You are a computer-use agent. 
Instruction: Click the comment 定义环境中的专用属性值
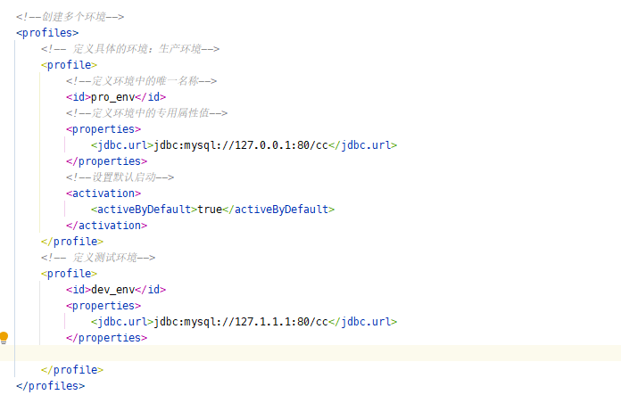147,113
